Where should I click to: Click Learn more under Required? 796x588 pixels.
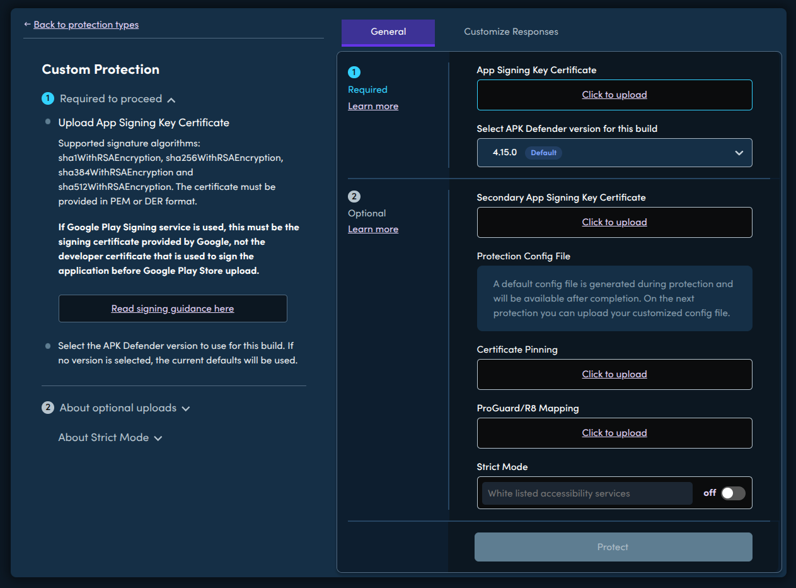click(x=373, y=106)
